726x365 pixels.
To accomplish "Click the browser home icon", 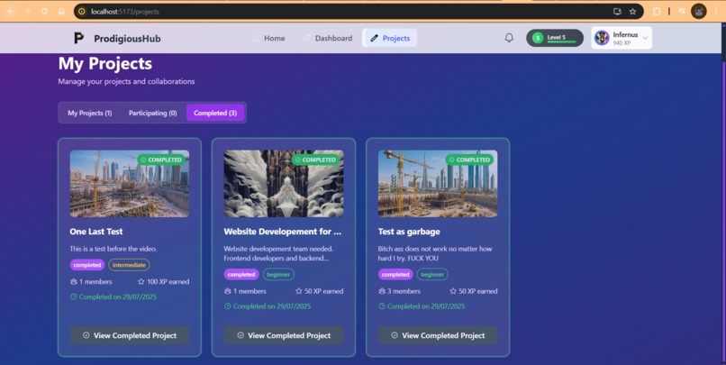I will (x=61, y=11).
